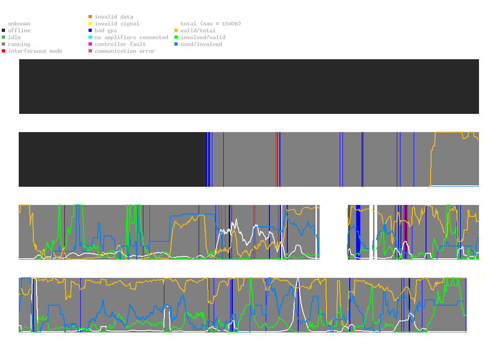The width and height of the screenshot is (500, 348).
Task: Click the 'bad gps' legend label
Action: (106, 31)
